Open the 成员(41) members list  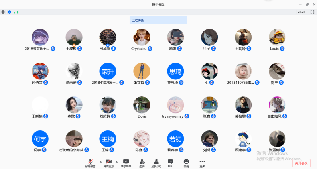pos(156,163)
